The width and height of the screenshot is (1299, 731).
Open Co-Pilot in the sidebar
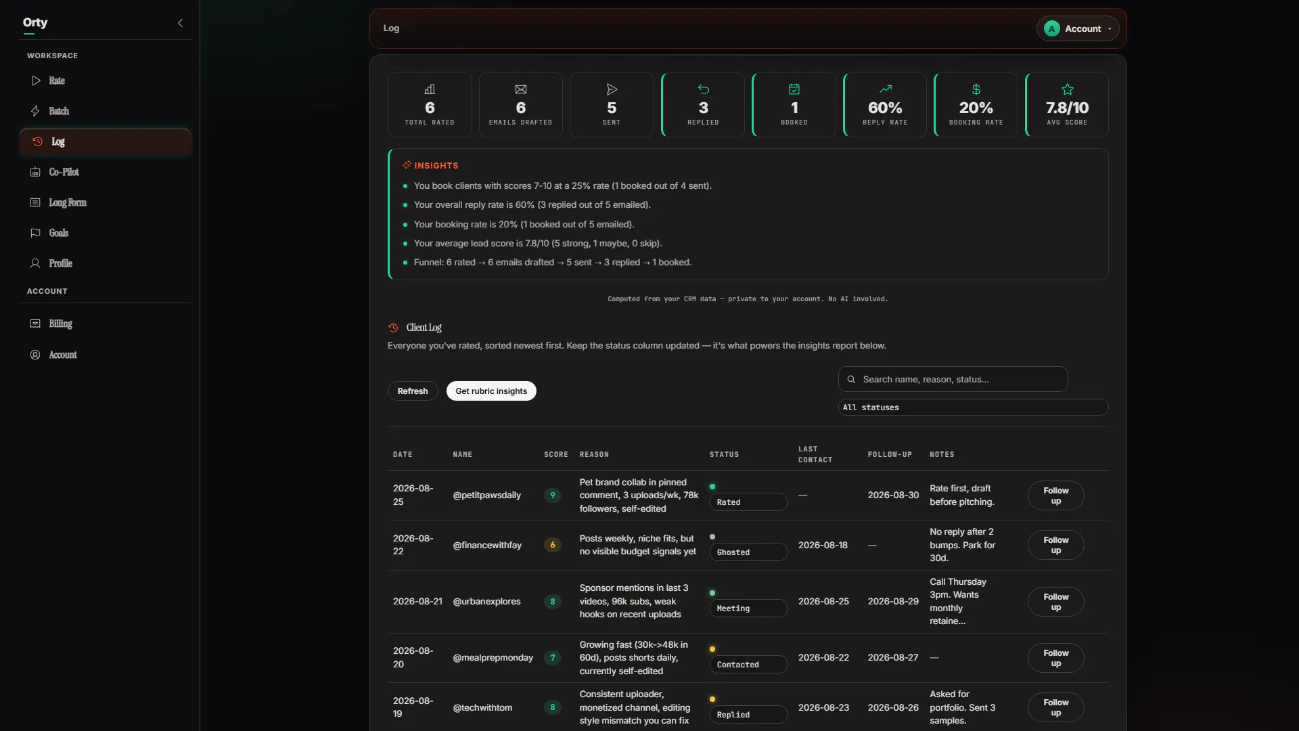pyautogui.click(x=106, y=172)
